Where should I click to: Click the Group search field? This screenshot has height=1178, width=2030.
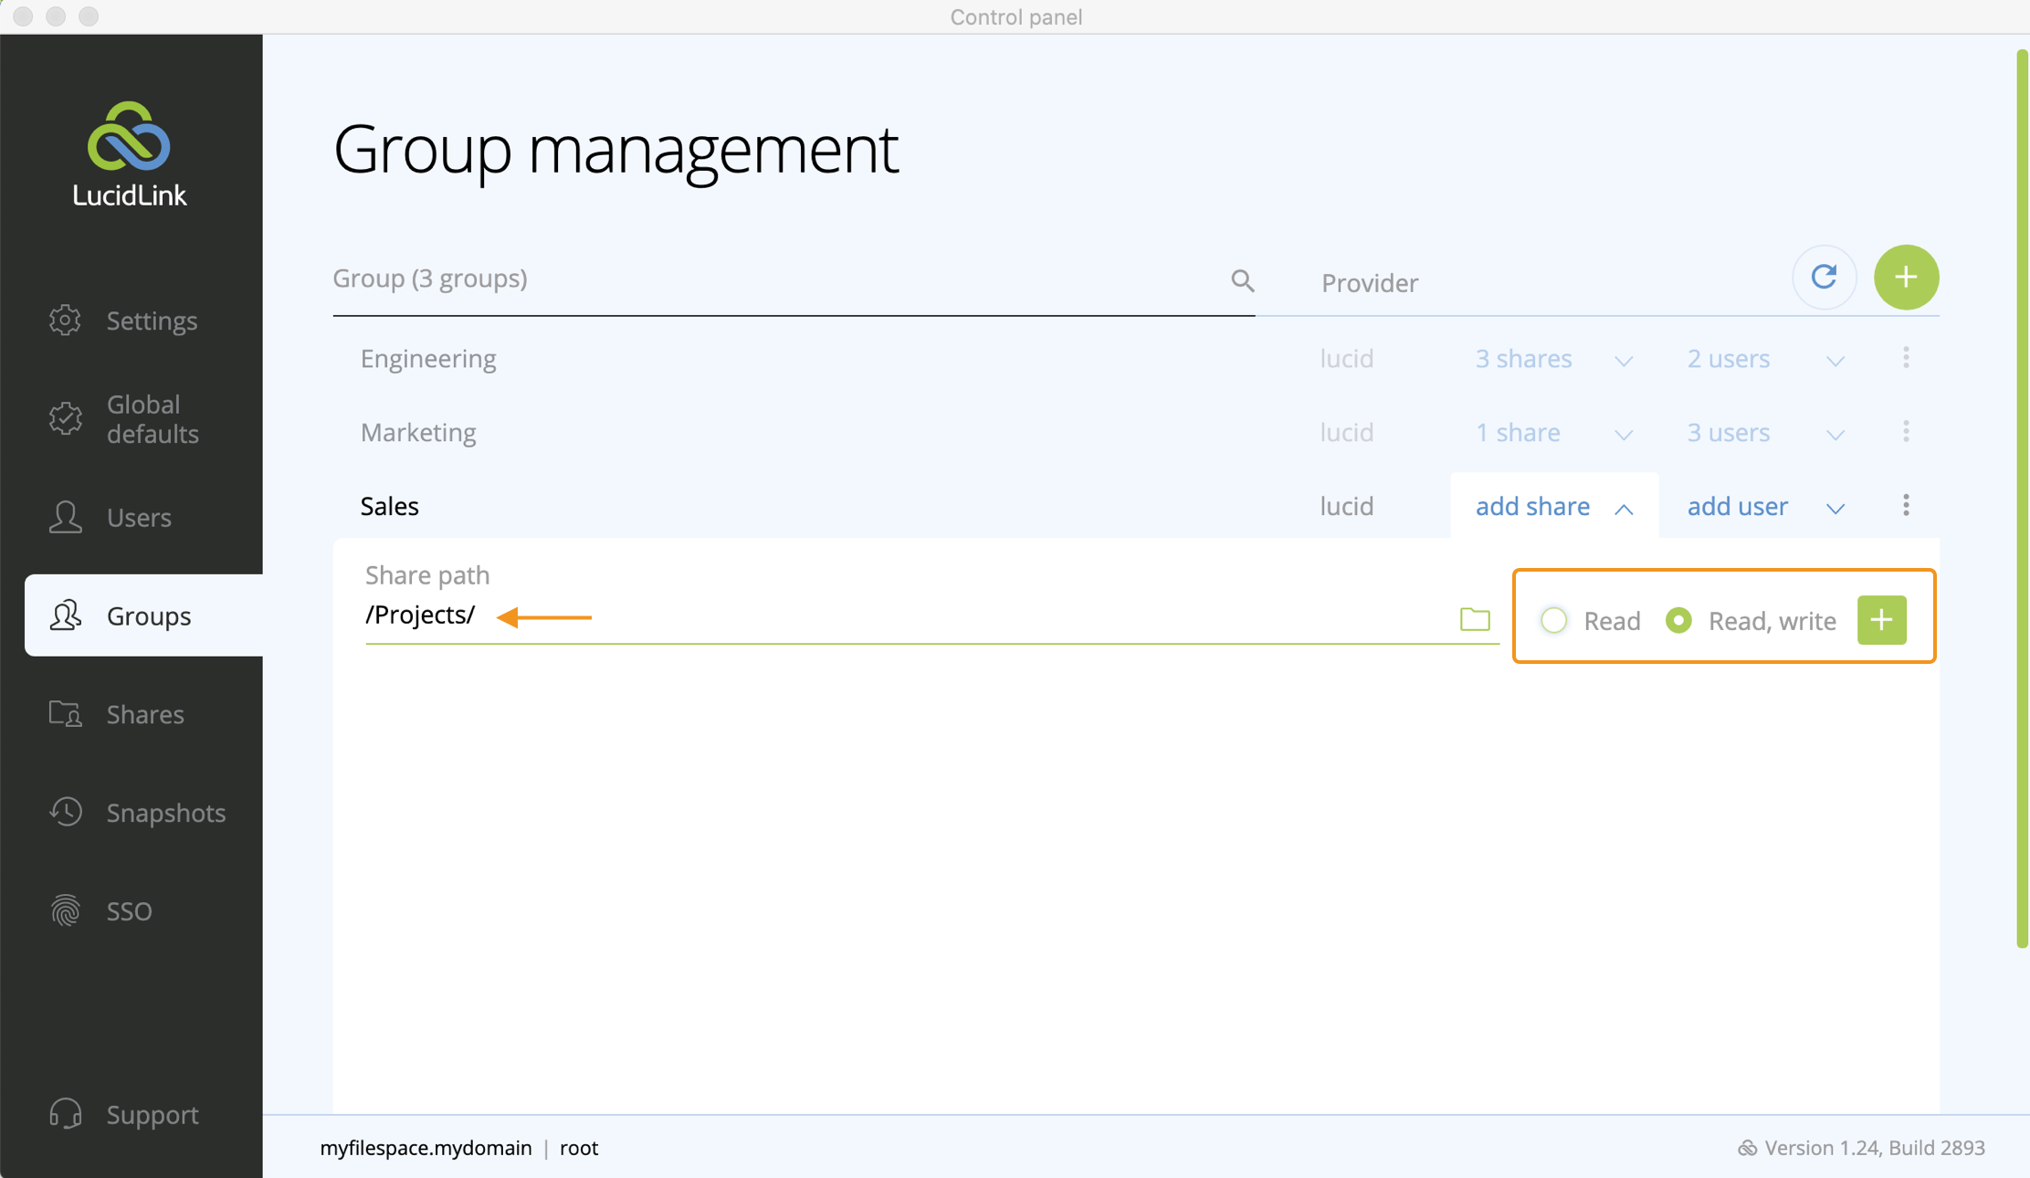(794, 279)
